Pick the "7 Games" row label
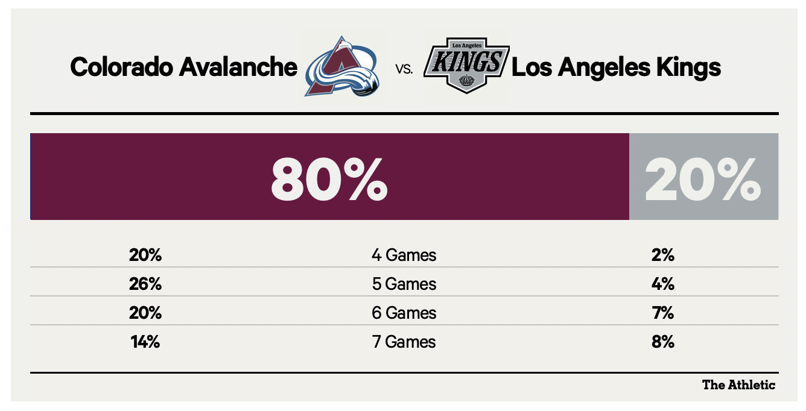The image size is (806, 411). coord(404,342)
